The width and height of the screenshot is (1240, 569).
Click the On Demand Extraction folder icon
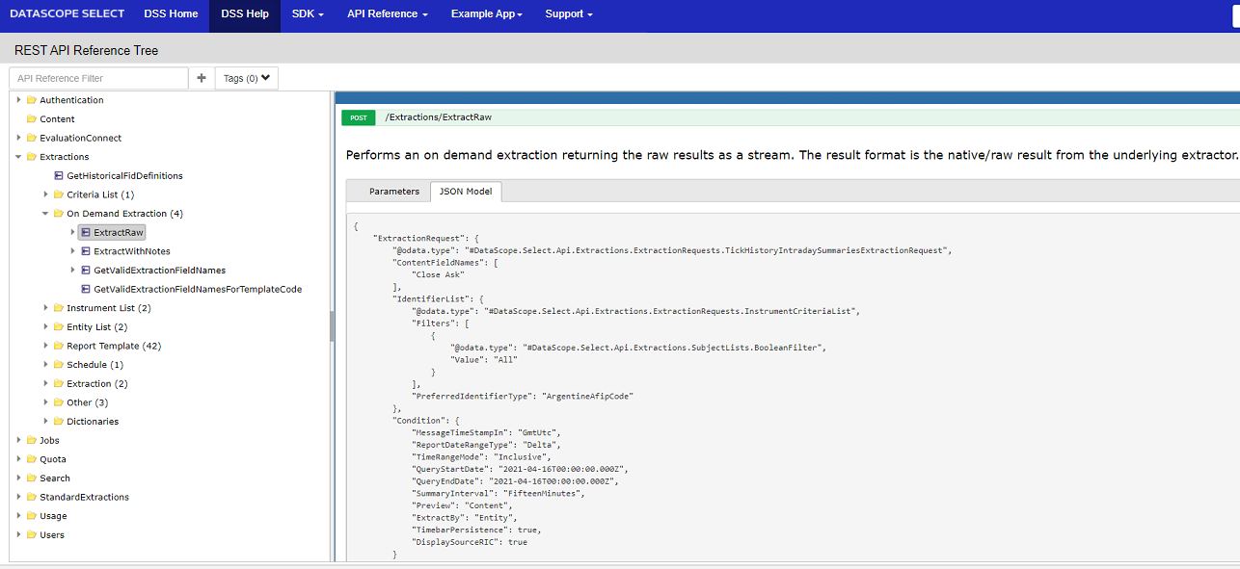coord(58,214)
